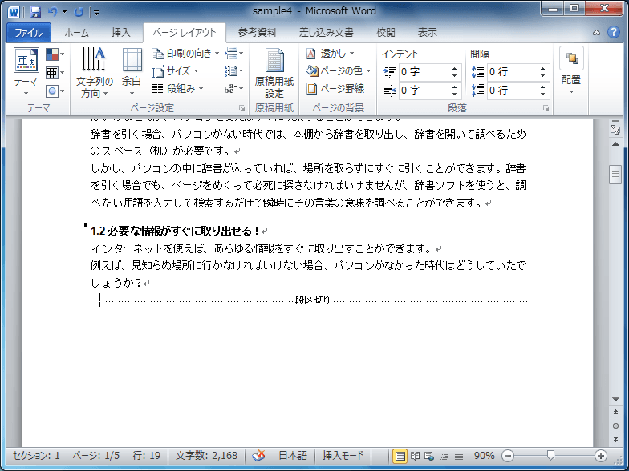Open 印刷の向き orientation dropdown
The height and width of the screenshot is (471, 629).
coord(186,53)
